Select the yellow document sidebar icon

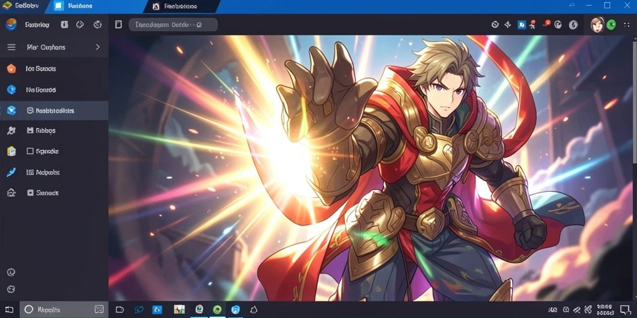(x=11, y=152)
